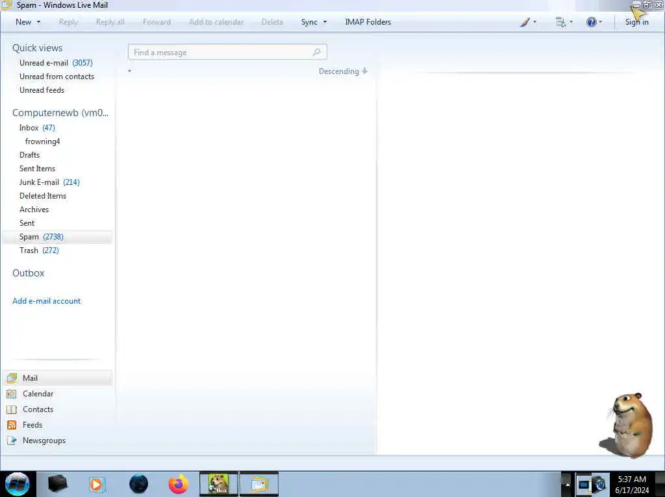Select the Drafts folder
This screenshot has width=665, height=497.
coord(29,154)
